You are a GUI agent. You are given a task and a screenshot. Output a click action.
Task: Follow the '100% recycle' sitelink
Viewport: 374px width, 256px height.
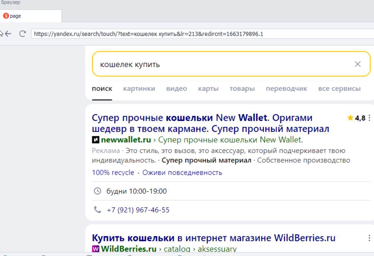[x=113, y=173]
